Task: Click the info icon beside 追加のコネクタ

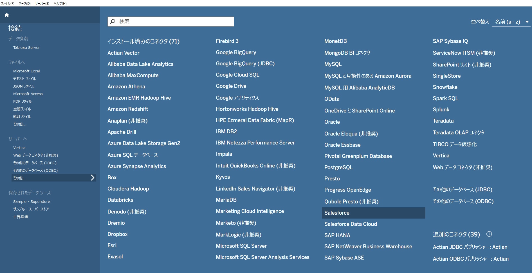Action: point(489,234)
